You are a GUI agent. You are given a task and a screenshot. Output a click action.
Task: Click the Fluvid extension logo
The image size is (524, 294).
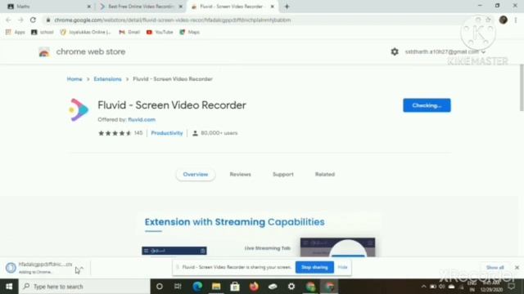79,109
